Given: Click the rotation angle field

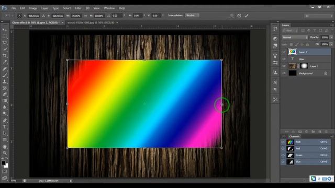Looking at the screenshot, I should point(117,16).
